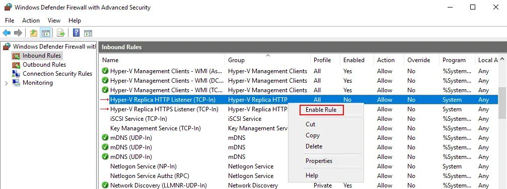
Task: Select the Hyper-V Replica HTTPS Listener rule
Action: 164,109
